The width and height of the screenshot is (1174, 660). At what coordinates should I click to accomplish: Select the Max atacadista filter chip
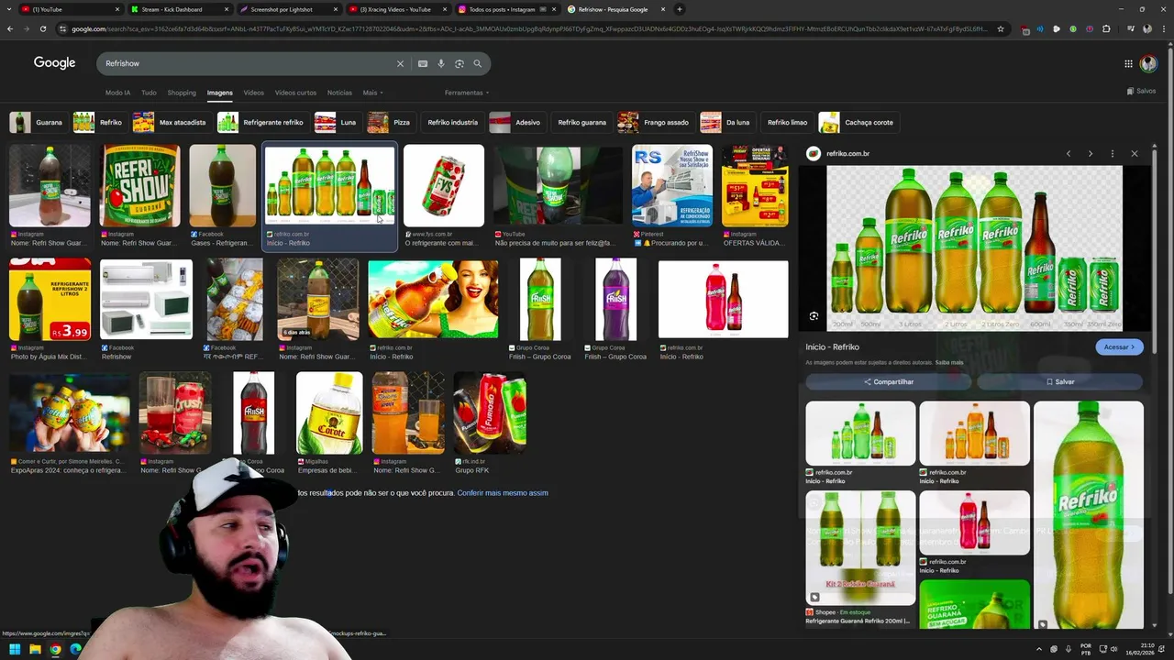pyautogui.click(x=171, y=122)
